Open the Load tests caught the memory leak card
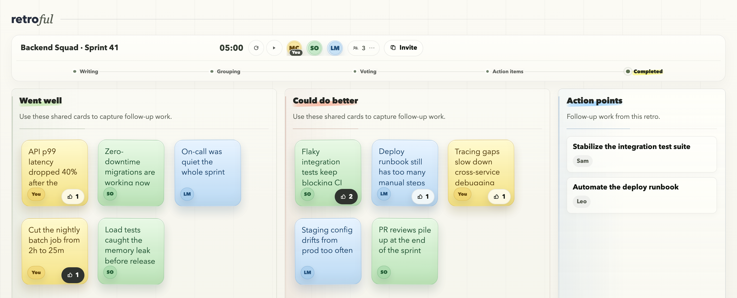 [x=131, y=251]
